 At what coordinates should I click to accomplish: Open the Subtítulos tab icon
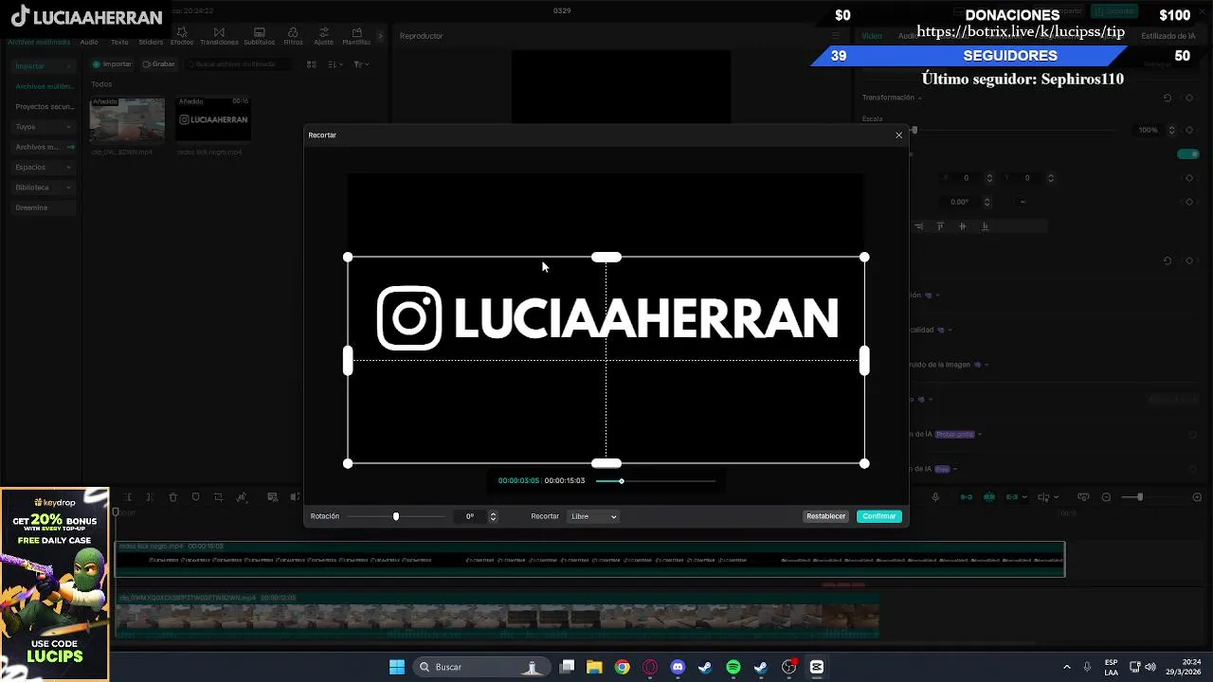click(260, 37)
